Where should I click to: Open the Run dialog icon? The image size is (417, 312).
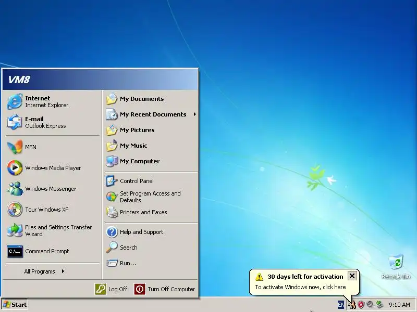pos(112,263)
